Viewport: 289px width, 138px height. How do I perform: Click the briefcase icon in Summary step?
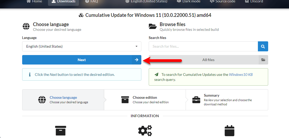pos(196,100)
